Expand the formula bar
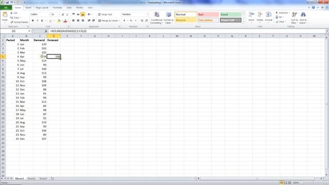Image resolution: width=329 pixels, height=185 pixels. 327,31
